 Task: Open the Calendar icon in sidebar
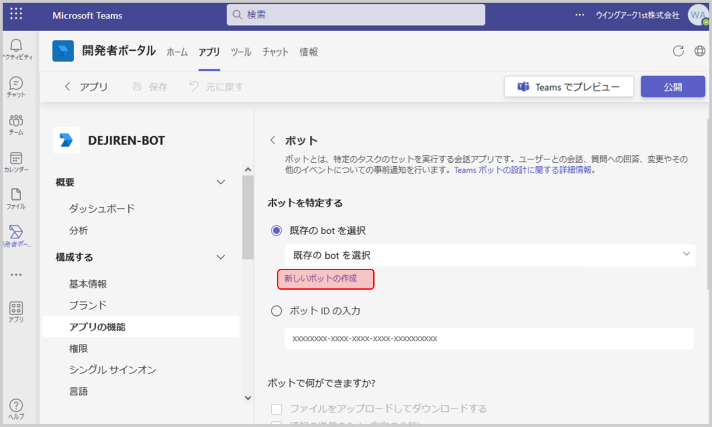(x=16, y=158)
